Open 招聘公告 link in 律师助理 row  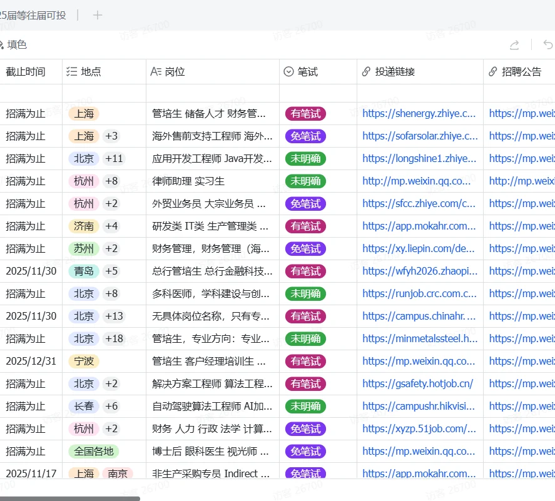click(522, 181)
